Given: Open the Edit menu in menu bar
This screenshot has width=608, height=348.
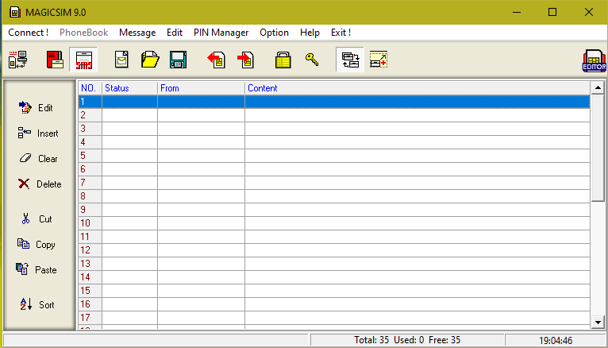Looking at the screenshot, I should (175, 33).
